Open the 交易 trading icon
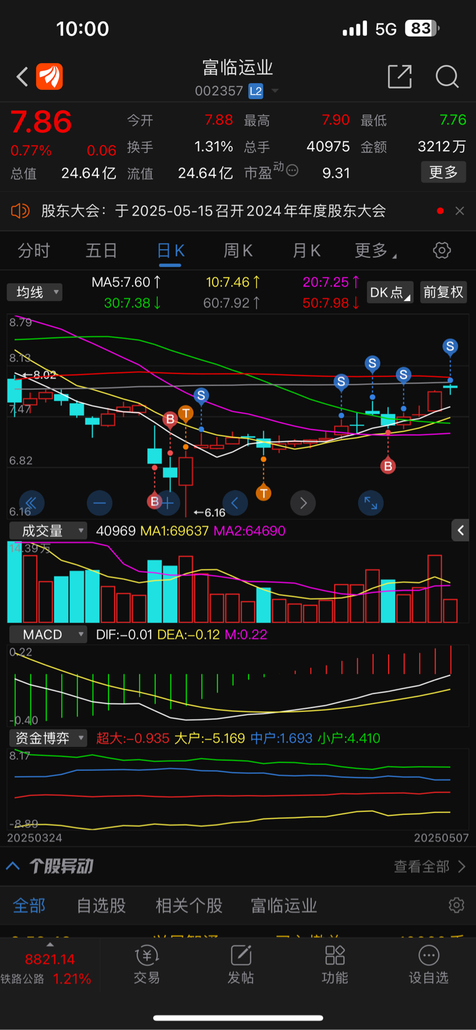476x1030 pixels. (147, 965)
